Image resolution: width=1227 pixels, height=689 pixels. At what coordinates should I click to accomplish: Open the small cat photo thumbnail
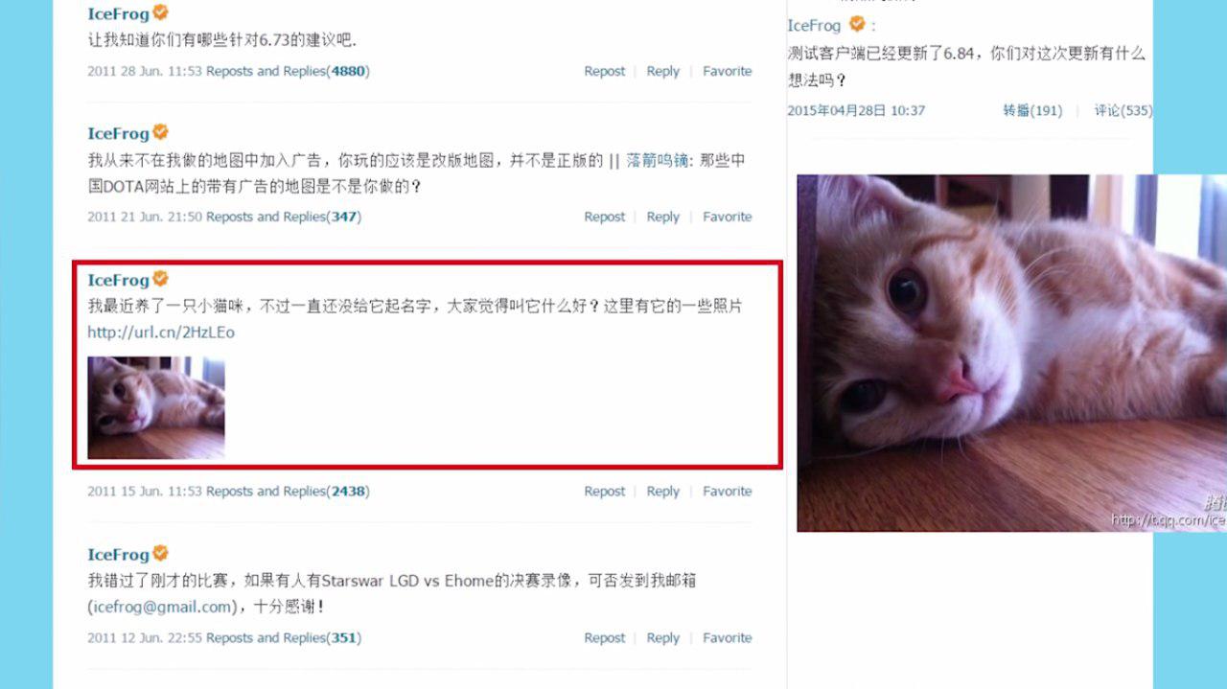156,407
